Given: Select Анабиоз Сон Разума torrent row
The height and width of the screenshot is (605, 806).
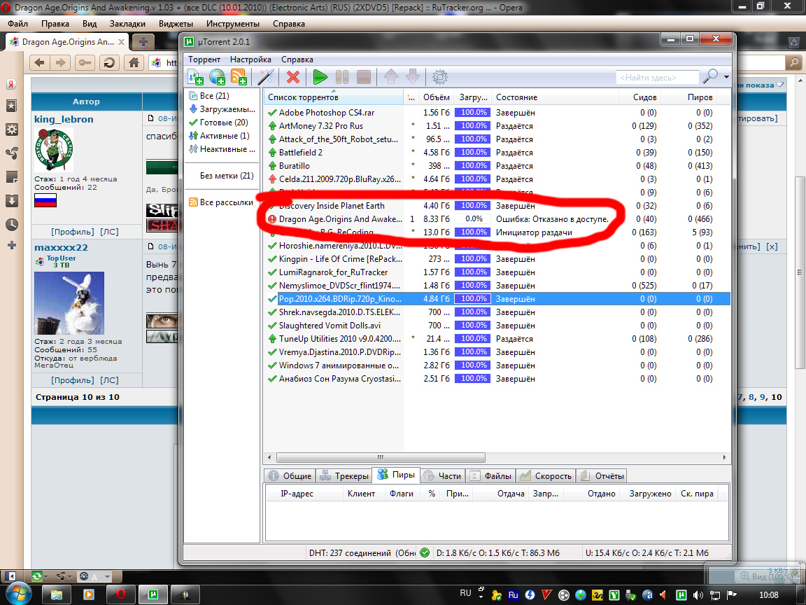Looking at the screenshot, I should [497, 379].
